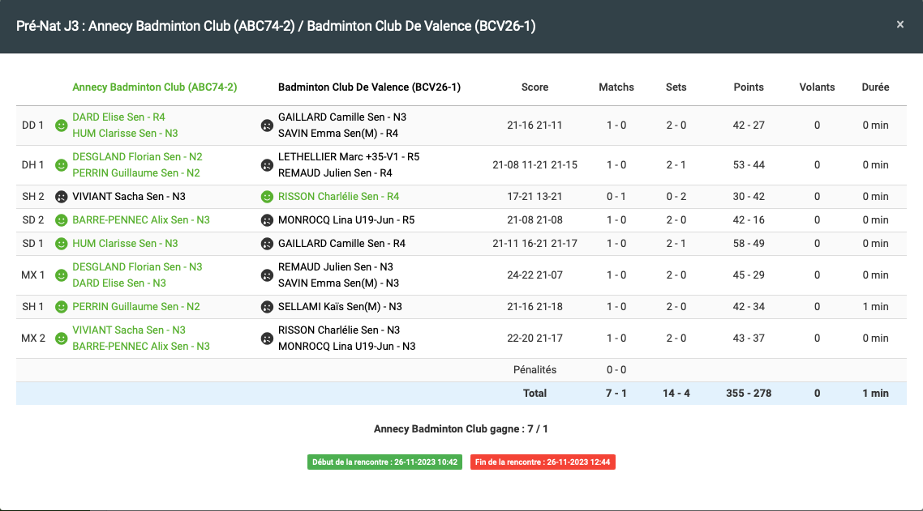Click the Durée column header
This screenshot has height=511, width=923.
(875, 87)
